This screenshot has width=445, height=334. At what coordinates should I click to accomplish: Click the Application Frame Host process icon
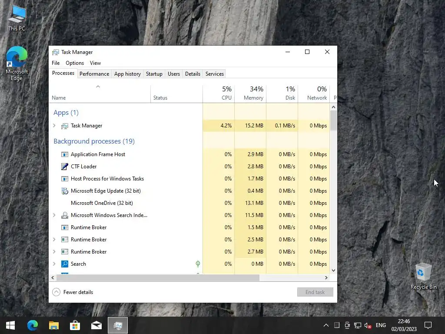click(65, 154)
